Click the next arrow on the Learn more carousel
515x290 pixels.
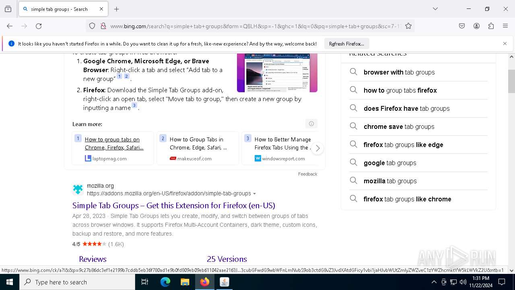click(317, 148)
